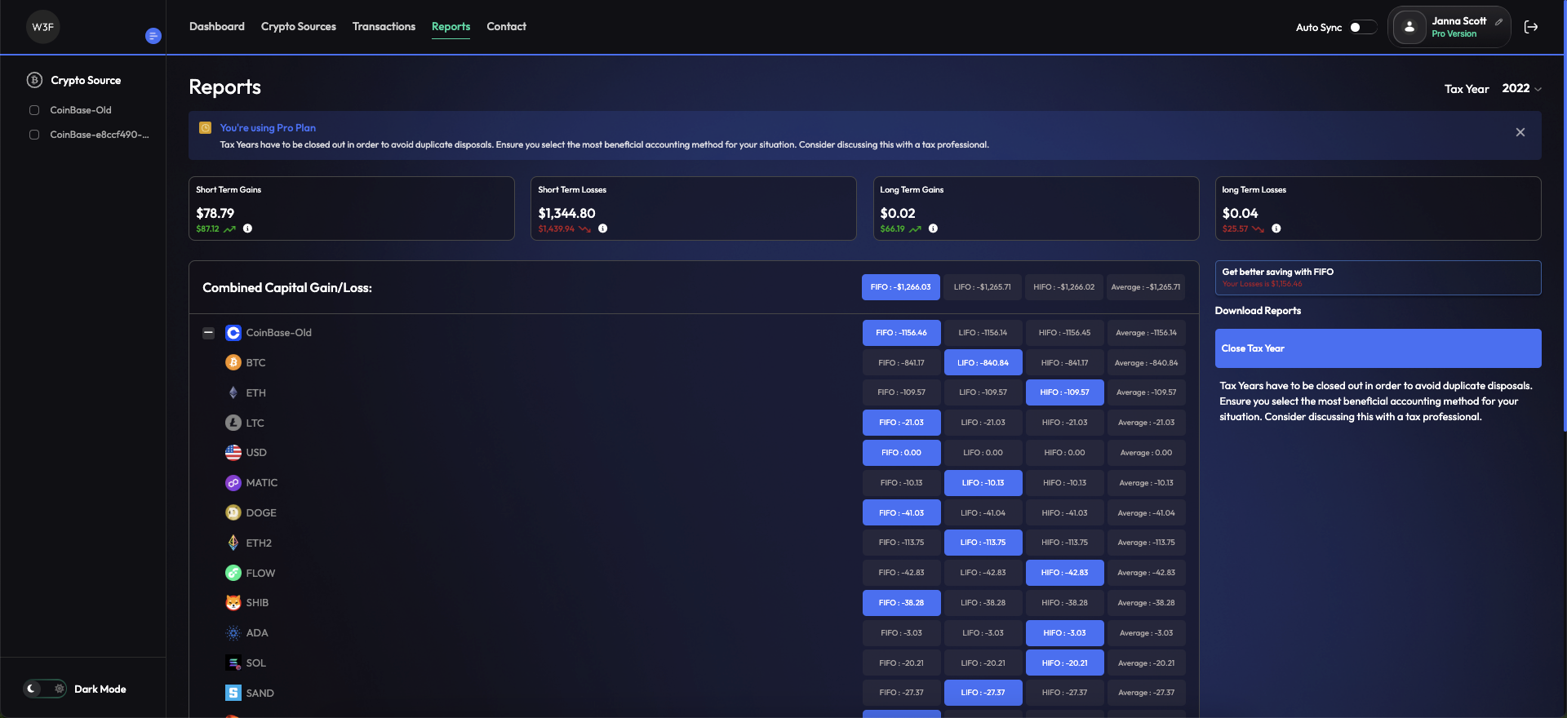Click the USD flag icon
The height and width of the screenshot is (718, 1567).
(x=233, y=452)
